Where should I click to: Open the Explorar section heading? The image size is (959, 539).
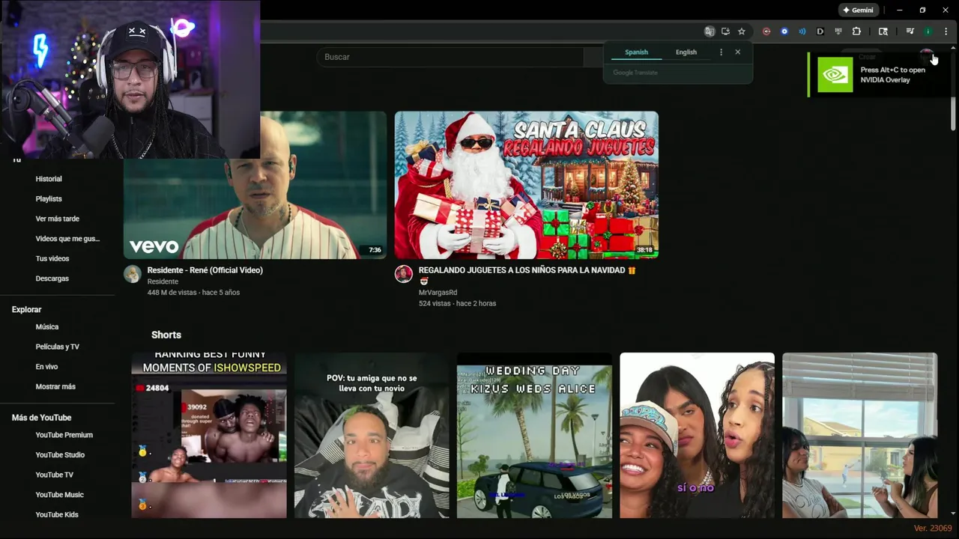pyautogui.click(x=26, y=310)
